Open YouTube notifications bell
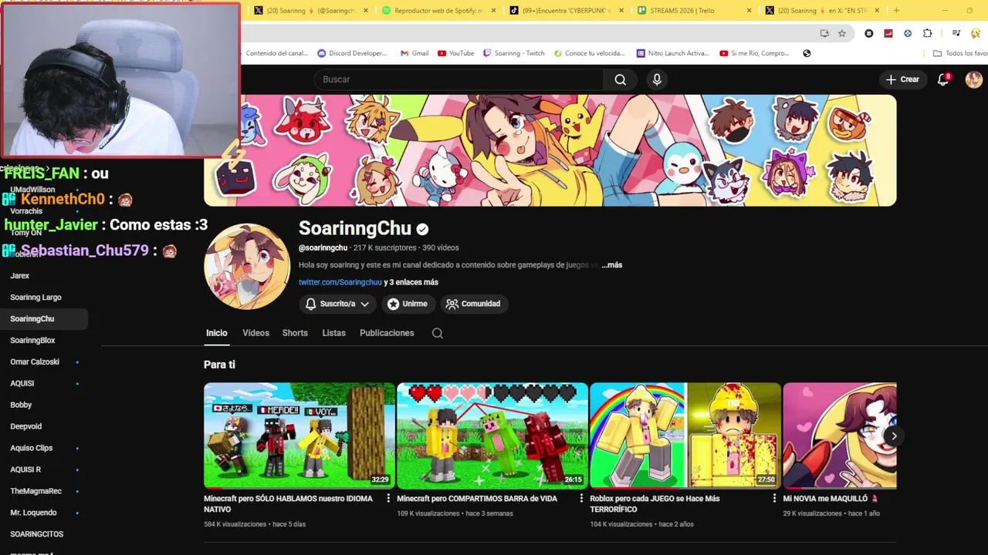Viewport: 988px width, 555px height. pos(943,79)
